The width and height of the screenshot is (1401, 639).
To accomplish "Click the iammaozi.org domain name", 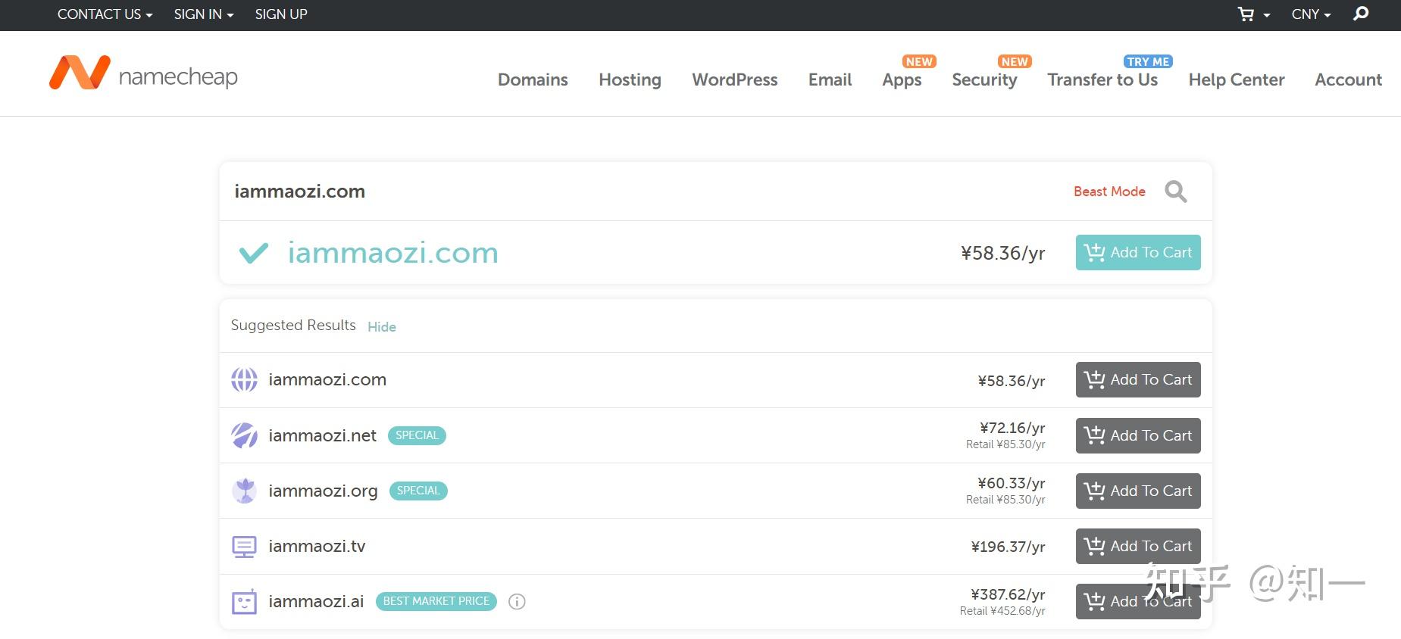I will (x=323, y=491).
